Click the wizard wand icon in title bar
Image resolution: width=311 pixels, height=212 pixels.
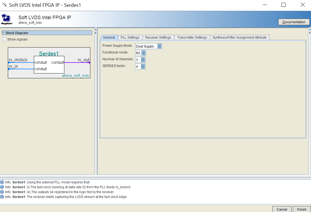tap(4, 4)
